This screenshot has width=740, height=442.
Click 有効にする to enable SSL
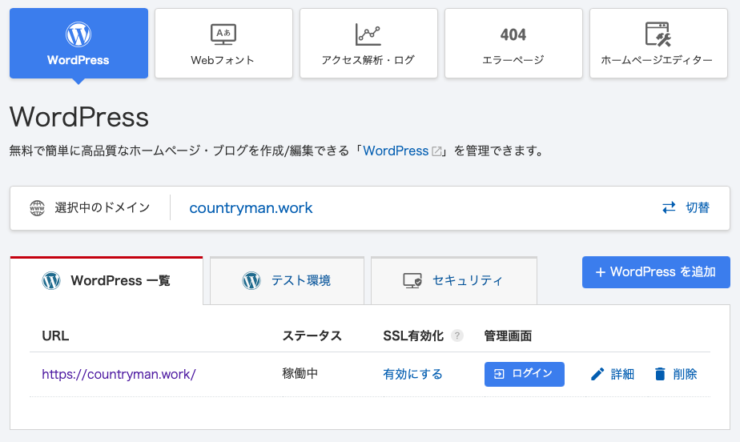(413, 374)
